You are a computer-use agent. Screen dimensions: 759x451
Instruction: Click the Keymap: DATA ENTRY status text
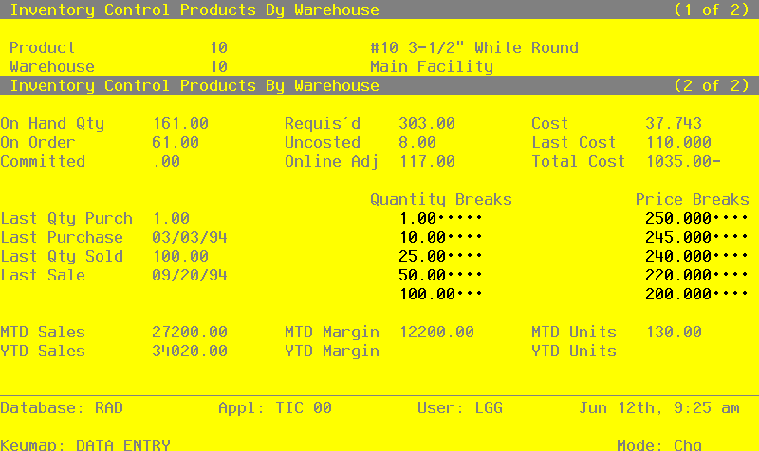tap(85, 444)
